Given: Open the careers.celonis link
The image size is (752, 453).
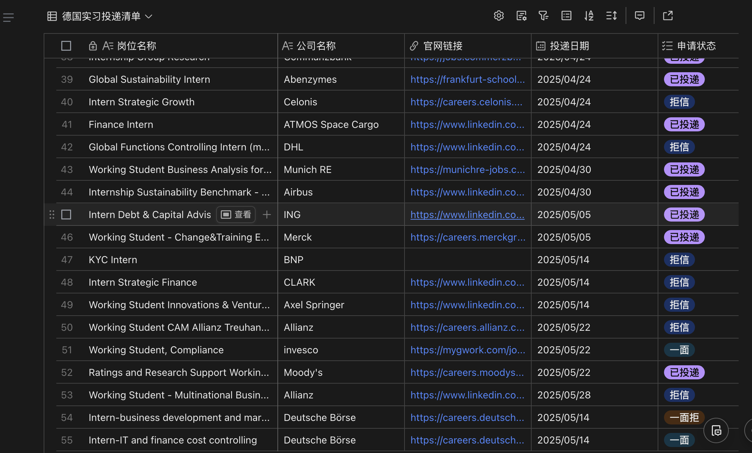Looking at the screenshot, I should coord(466,102).
